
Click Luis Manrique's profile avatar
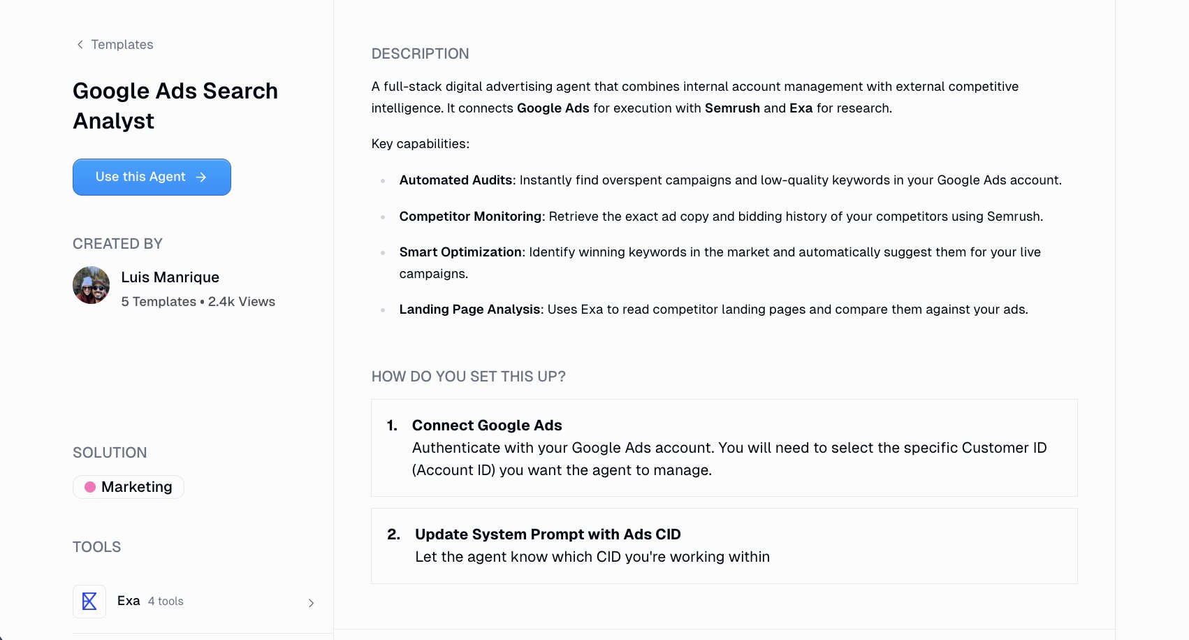coord(91,285)
